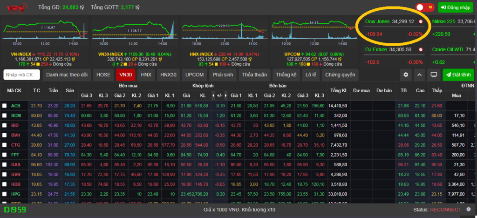The image size is (477, 218).
Task: Collapse the index charts with the up chevron
Action: (420, 75)
